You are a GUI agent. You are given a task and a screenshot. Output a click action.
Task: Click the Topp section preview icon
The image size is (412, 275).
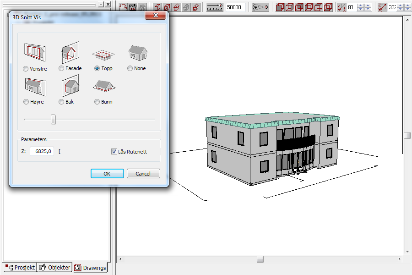click(103, 55)
